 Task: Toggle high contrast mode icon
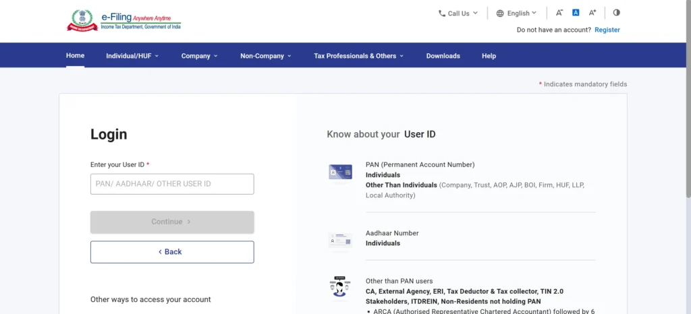click(617, 13)
